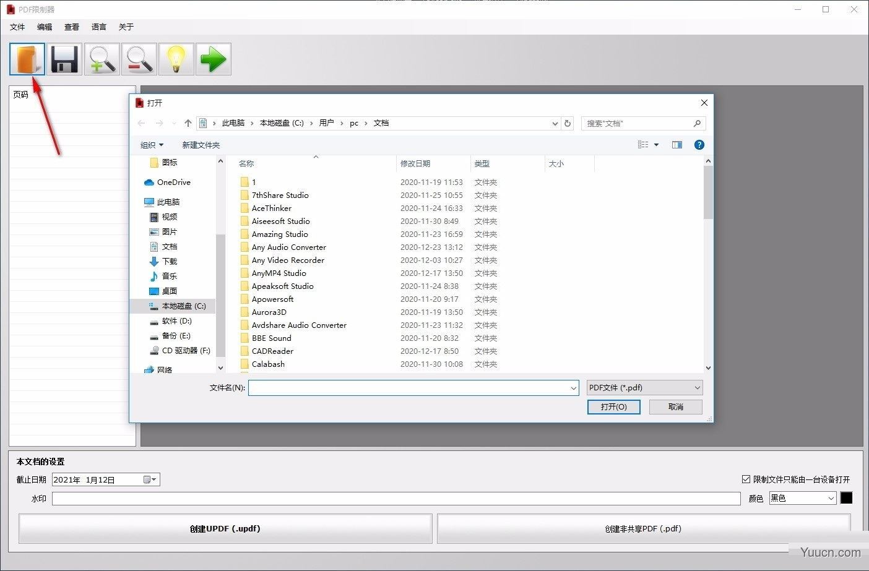Select the 7thShare Studio folder
The width and height of the screenshot is (869, 571).
tap(280, 195)
